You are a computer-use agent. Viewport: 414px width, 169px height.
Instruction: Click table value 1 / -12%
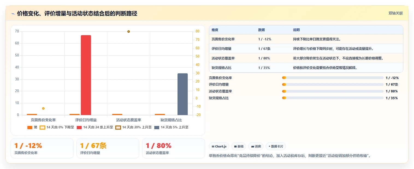pos(265,39)
